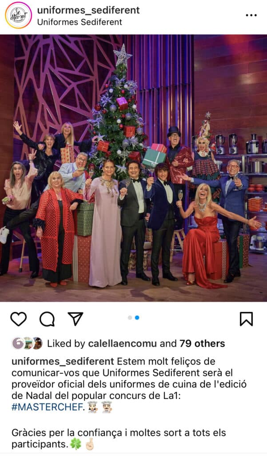The width and height of the screenshot is (267, 456).
Task: Go to first carousel image dot
Action: pos(130,318)
